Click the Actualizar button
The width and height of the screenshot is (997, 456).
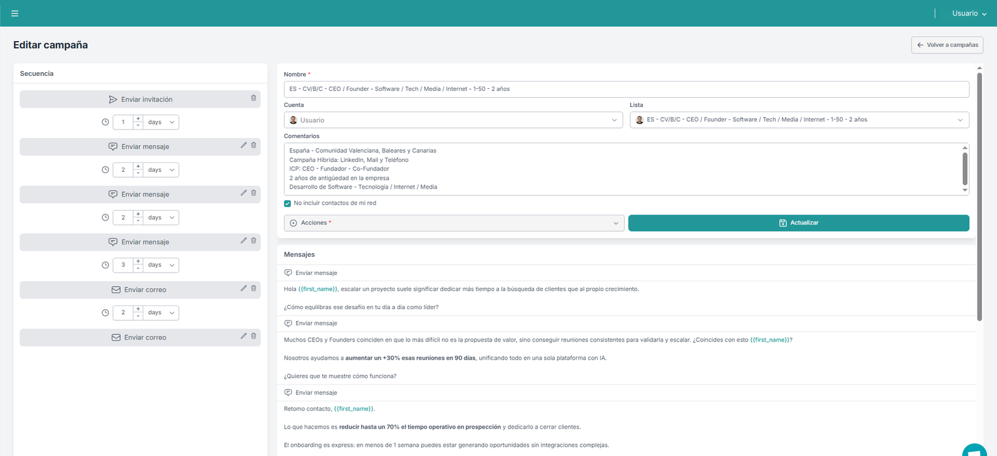click(798, 223)
